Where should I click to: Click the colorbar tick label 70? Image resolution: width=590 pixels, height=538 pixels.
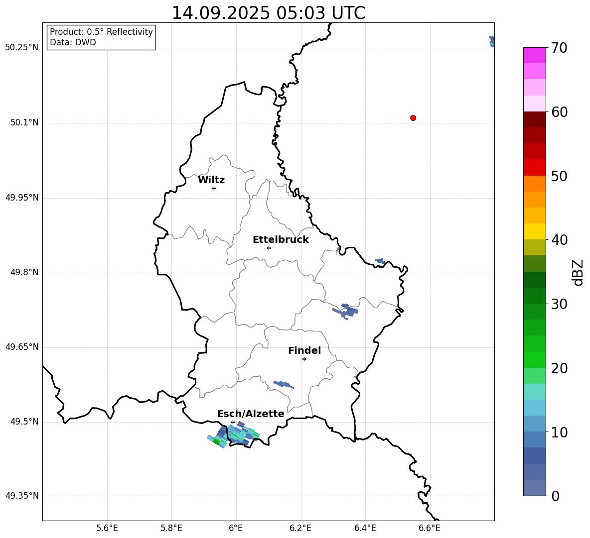tap(559, 48)
